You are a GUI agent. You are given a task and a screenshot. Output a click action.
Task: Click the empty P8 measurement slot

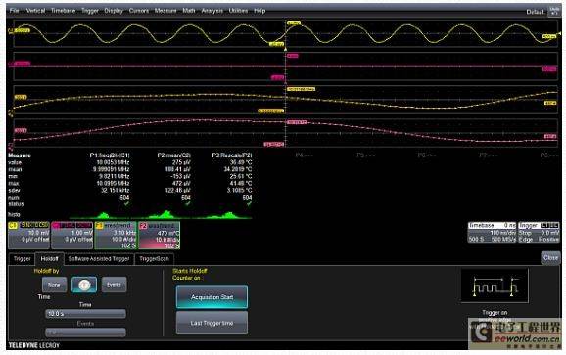(x=548, y=155)
